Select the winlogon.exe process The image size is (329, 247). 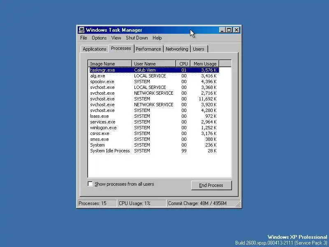154,128
